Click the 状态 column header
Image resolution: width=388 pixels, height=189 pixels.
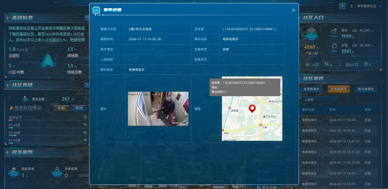[x=368, y=110]
